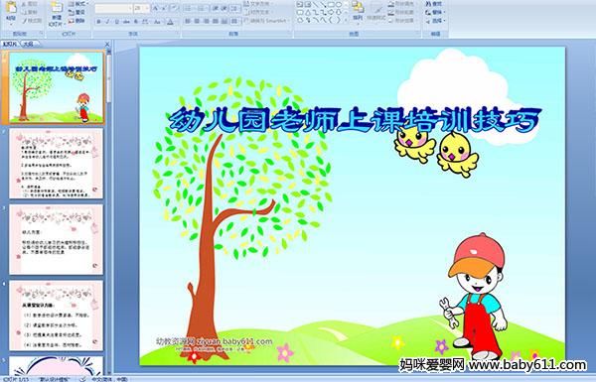Click the font name input box
Viewport: 596px width, 382px height.
point(112,8)
